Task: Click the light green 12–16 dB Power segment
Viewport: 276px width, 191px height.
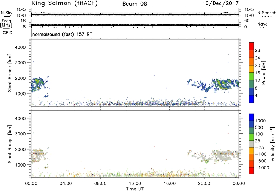Action: pyautogui.click(x=252, y=76)
